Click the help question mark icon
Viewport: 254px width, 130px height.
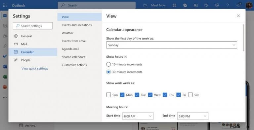point(228,5)
